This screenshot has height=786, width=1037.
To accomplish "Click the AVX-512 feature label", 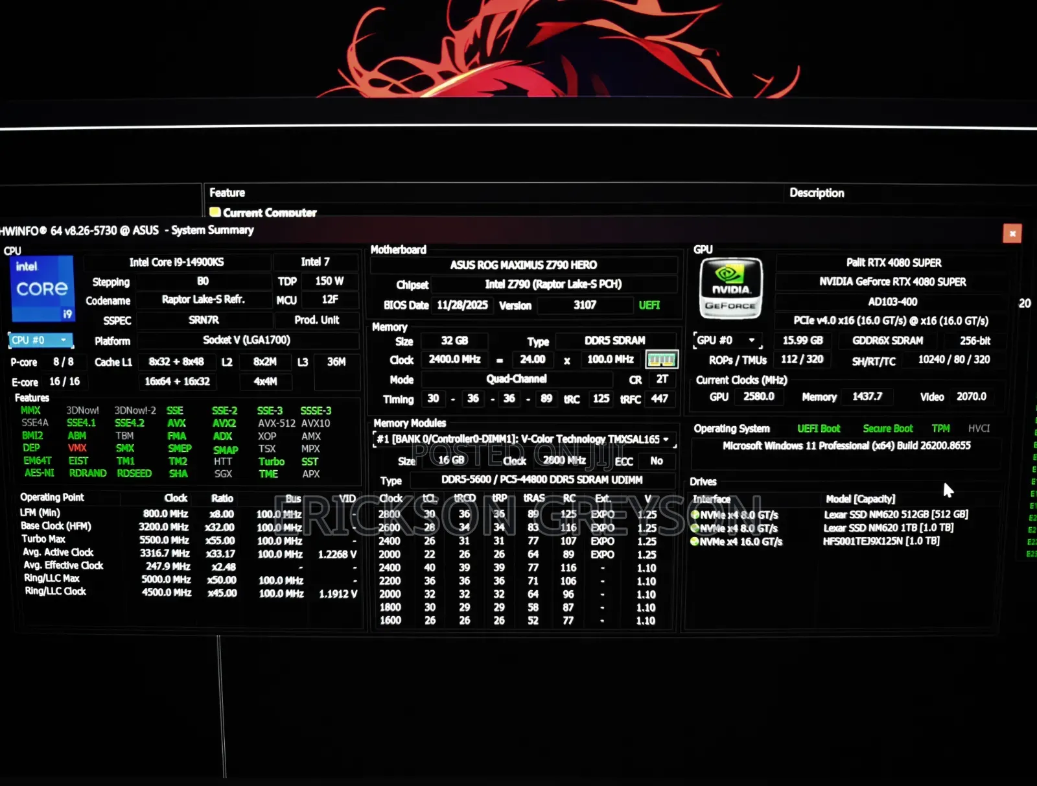I will (277, 423).
